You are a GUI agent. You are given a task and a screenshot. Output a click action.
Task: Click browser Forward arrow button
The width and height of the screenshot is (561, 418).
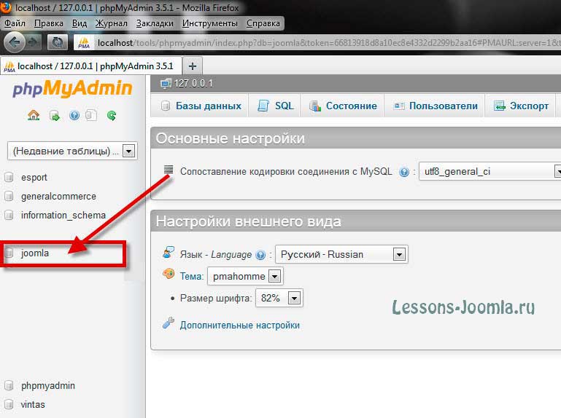[34, 43]
